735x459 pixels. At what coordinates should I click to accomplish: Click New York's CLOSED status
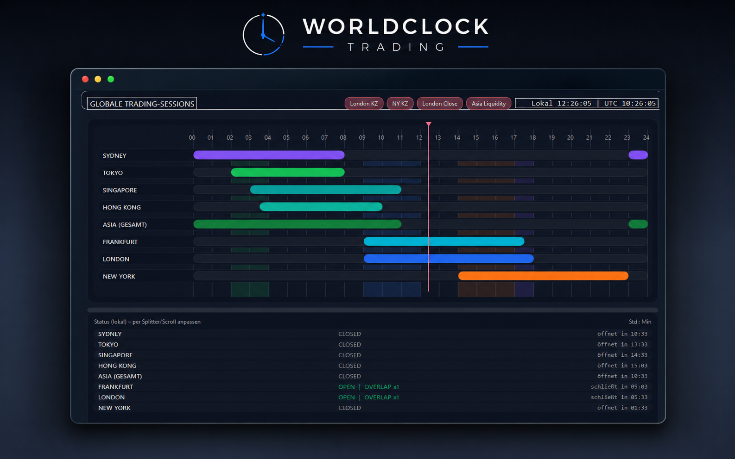[x=349, y=408]
